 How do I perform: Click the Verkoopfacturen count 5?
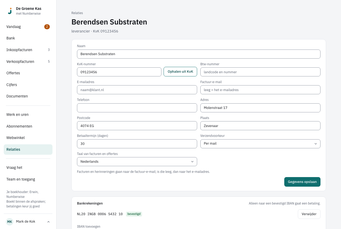click(x=49, y=62)
